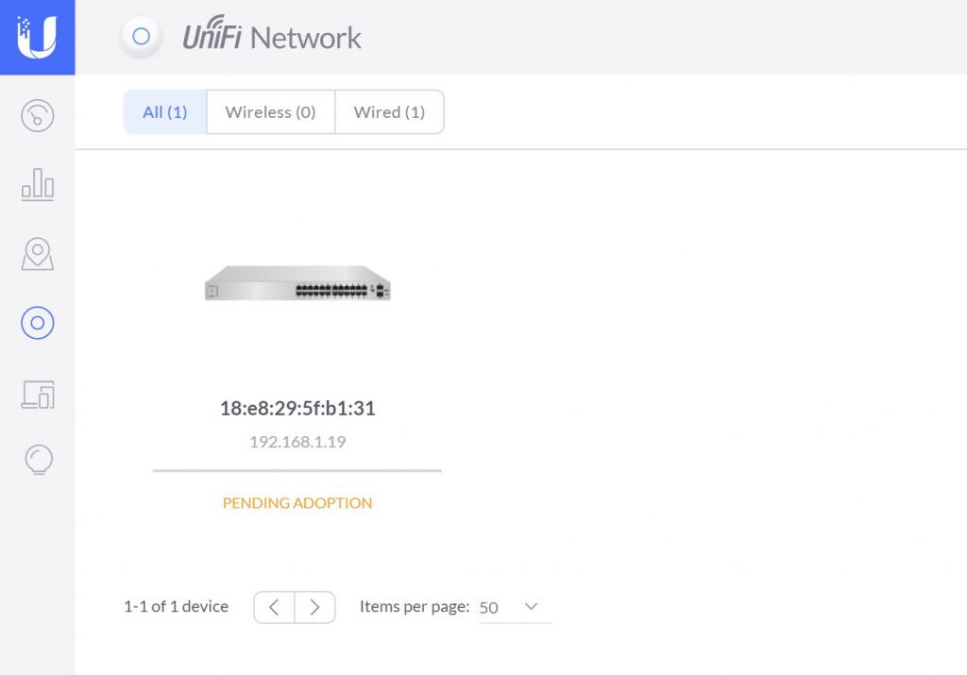
Task: Open the Statistics bar chart icon
Action: 38,185
